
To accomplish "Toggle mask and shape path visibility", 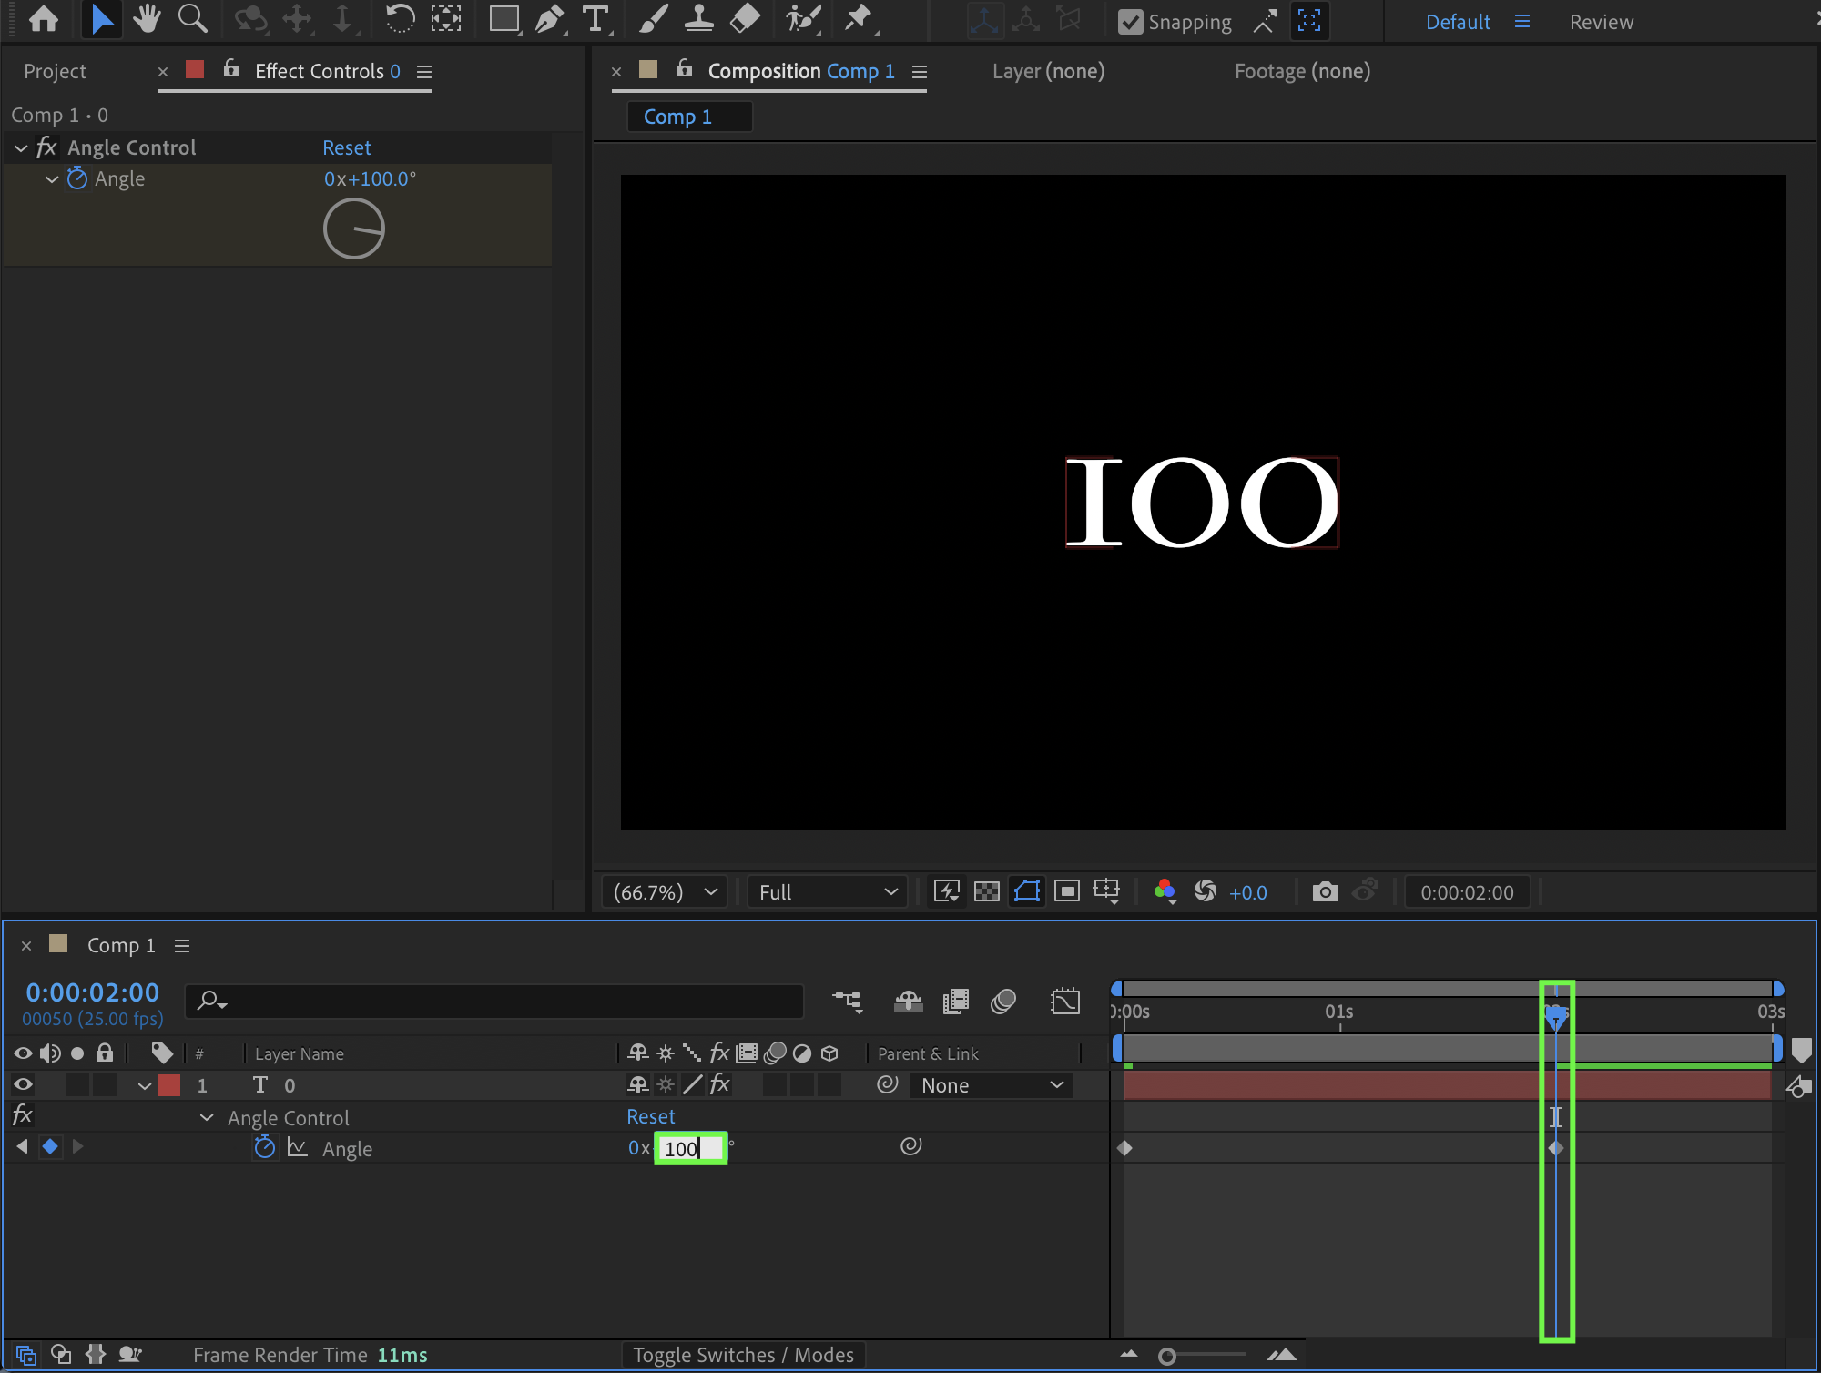I will click(x=1027, y=892).
